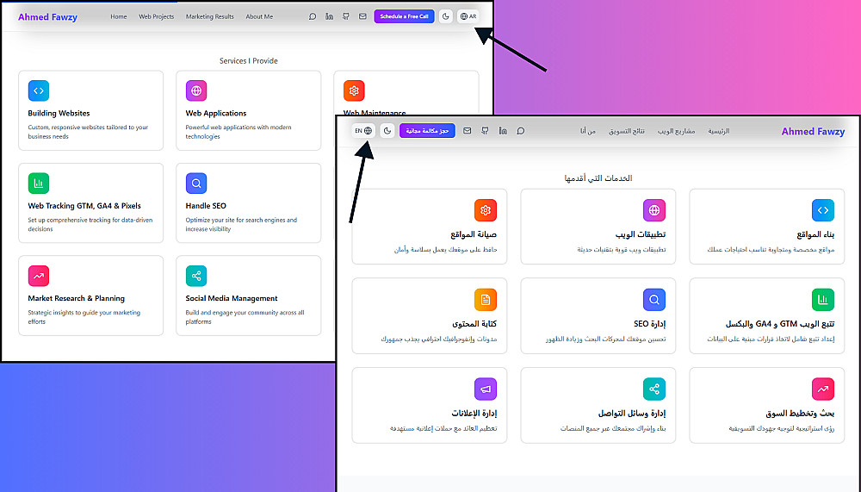Click the WhatsApp chat icon in English navbar
The height and width of the screenshot is (492, 861).
point(313,16)
